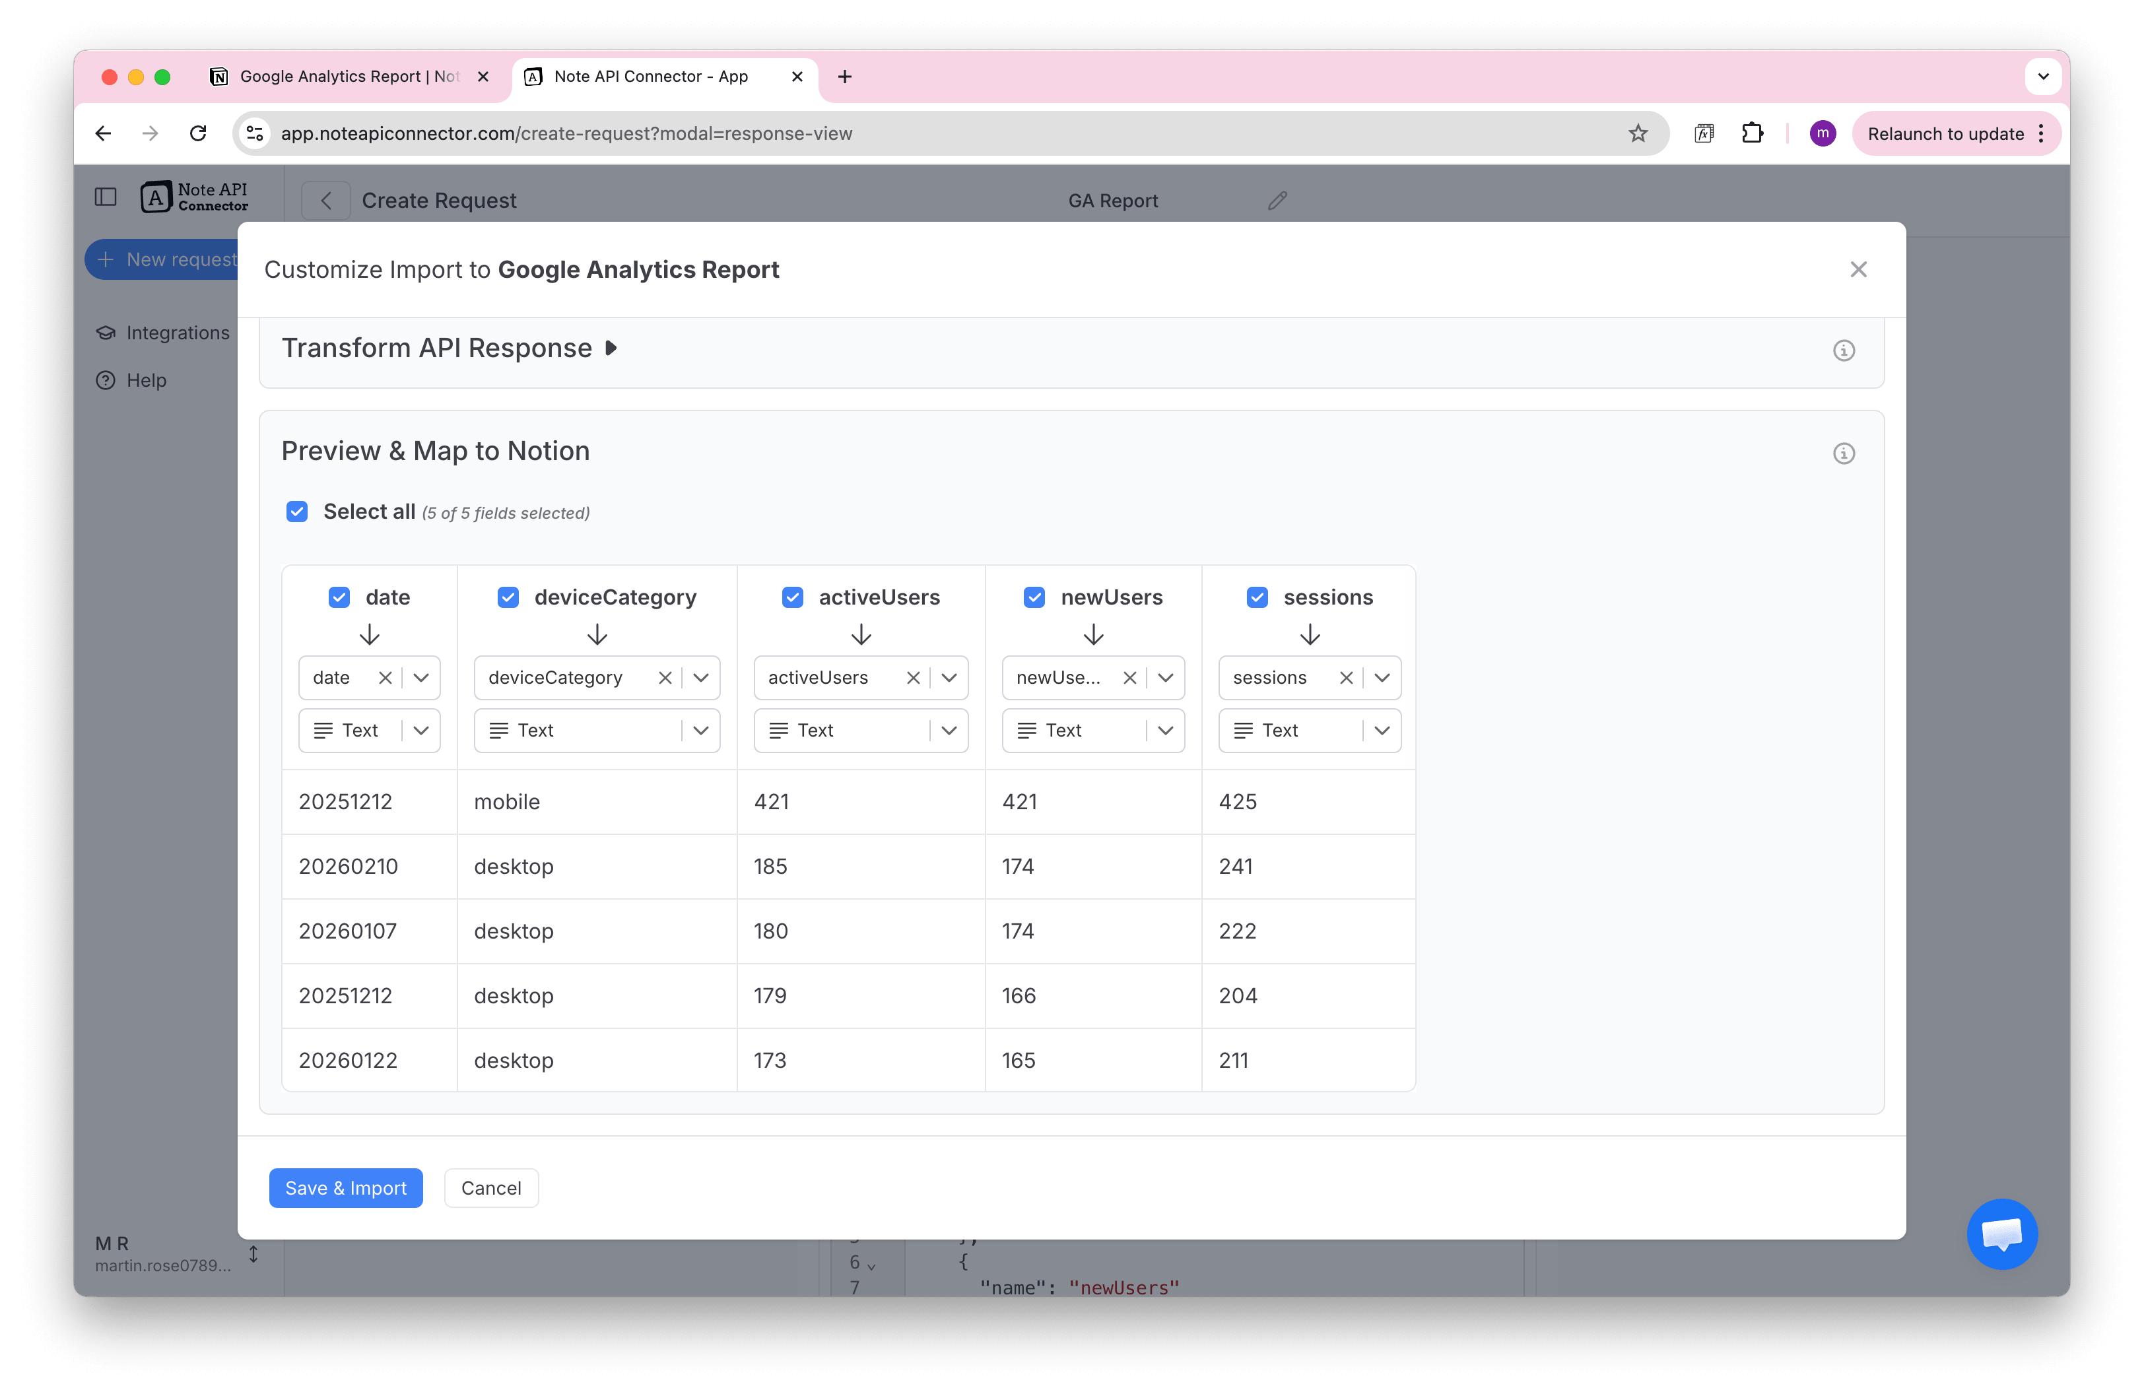Open the newUsers field mapping dropdown
The width and height of the screenshot is (2144, 1394).
point(1166,677)
